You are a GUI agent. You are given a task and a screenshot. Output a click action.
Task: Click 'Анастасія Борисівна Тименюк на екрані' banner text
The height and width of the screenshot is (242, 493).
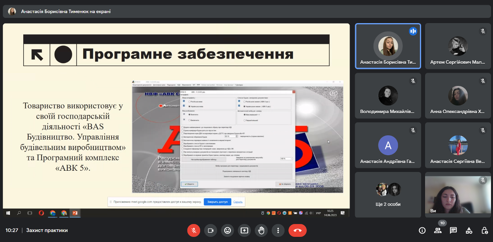click(x=66, y=12)
